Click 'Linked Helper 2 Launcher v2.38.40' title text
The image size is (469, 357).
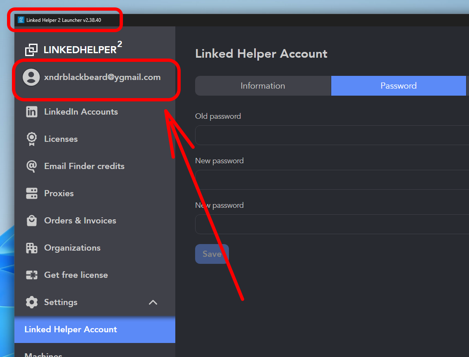click(64, 20)
